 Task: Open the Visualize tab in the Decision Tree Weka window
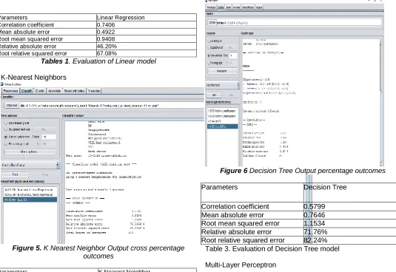(259, 7)
